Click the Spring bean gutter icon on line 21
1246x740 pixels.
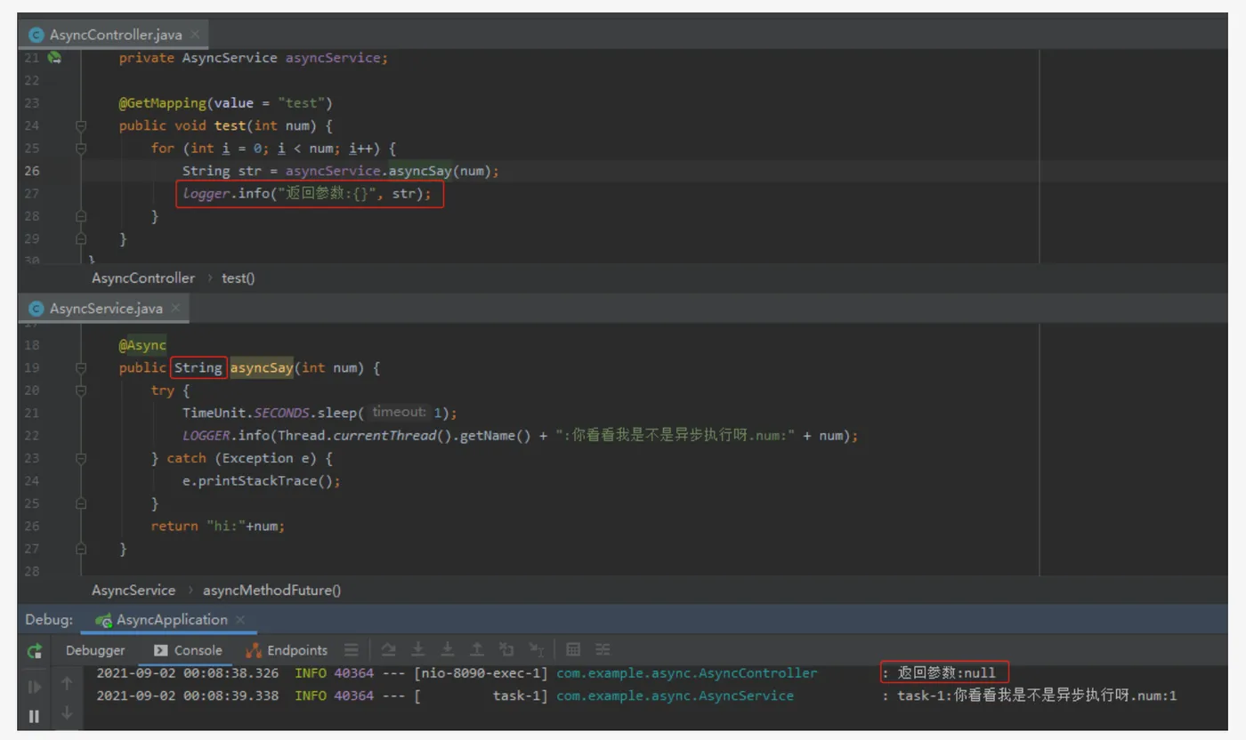(x=55, y=58)
